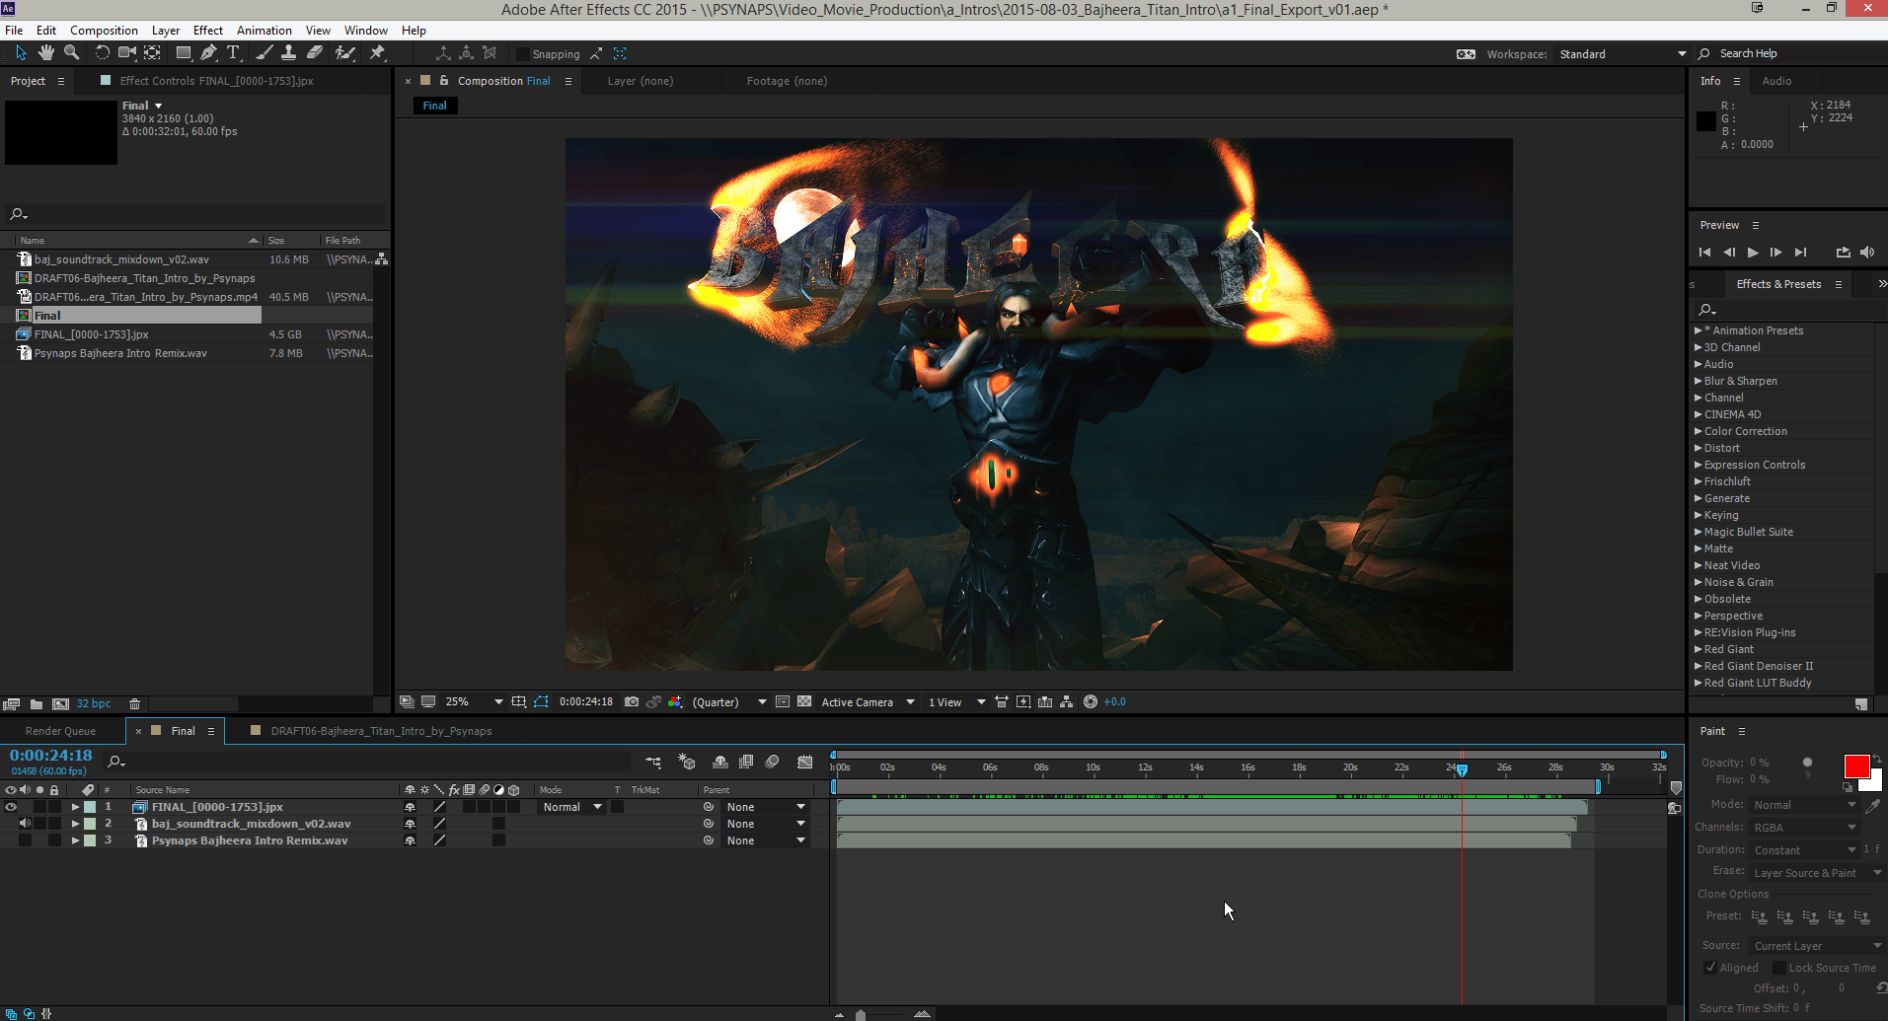The height and width of the screenshot is (1021, 1888).
Task: Select the Rotation tool
Action: pyautogui.click(x=102, y=53)
